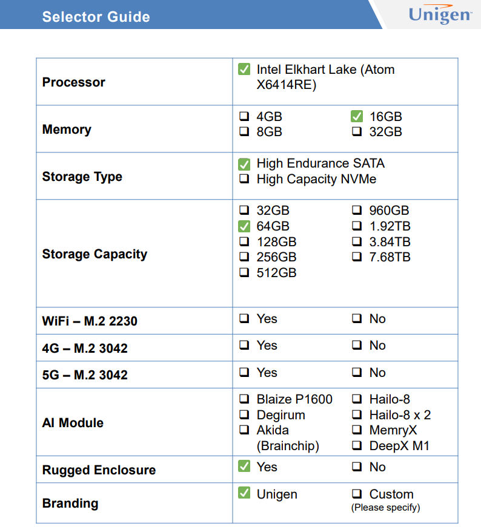Uncheck the Unigen branding option
The height and width of the screenshot is (527, 481).
pos(244,494)
